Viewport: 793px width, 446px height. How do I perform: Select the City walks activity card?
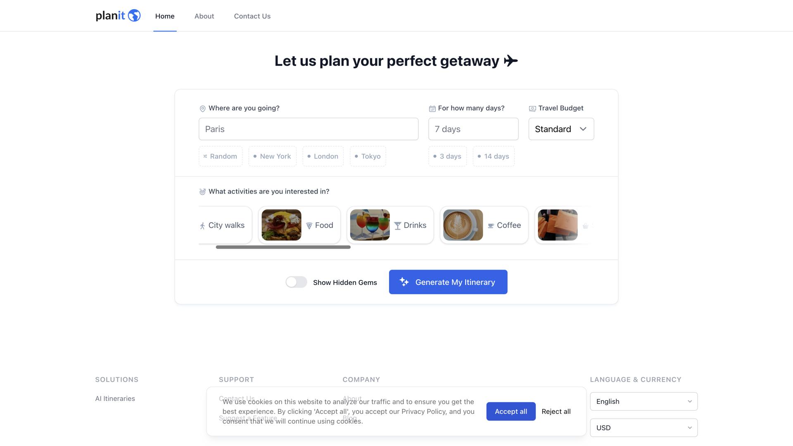pyautogui.click(x=225, y=225)
